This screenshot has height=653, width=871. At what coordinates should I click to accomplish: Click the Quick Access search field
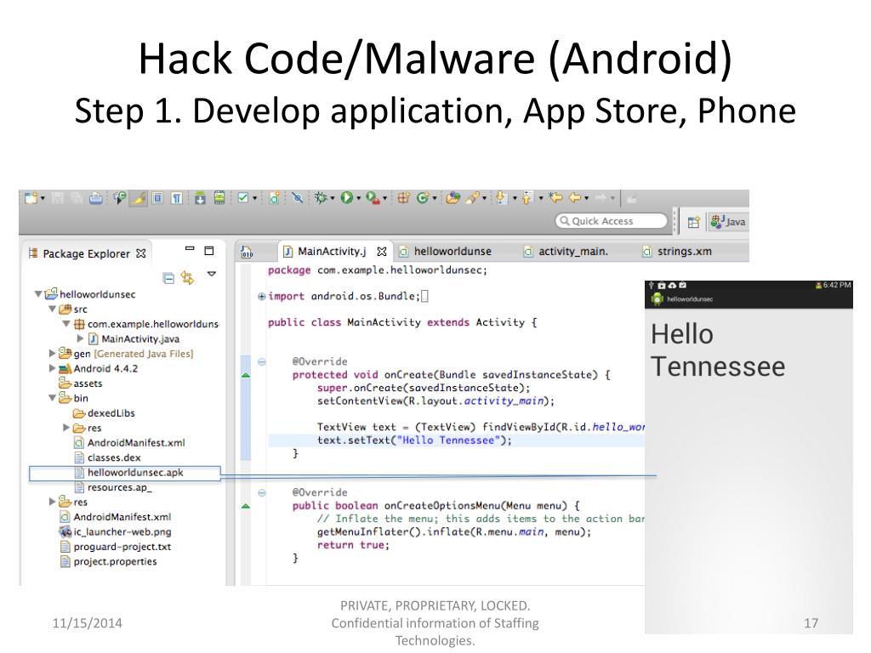611,221
